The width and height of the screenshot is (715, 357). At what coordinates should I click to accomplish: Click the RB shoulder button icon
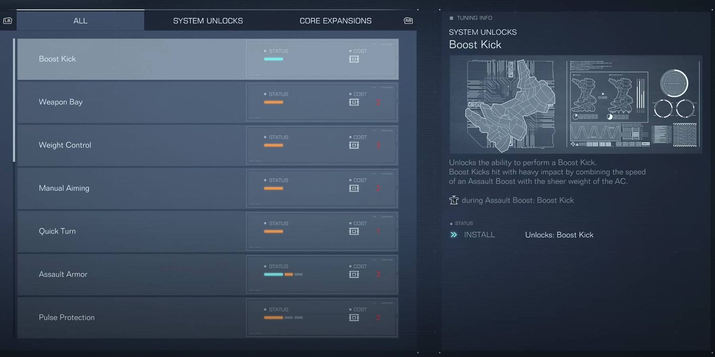(408, 21)
